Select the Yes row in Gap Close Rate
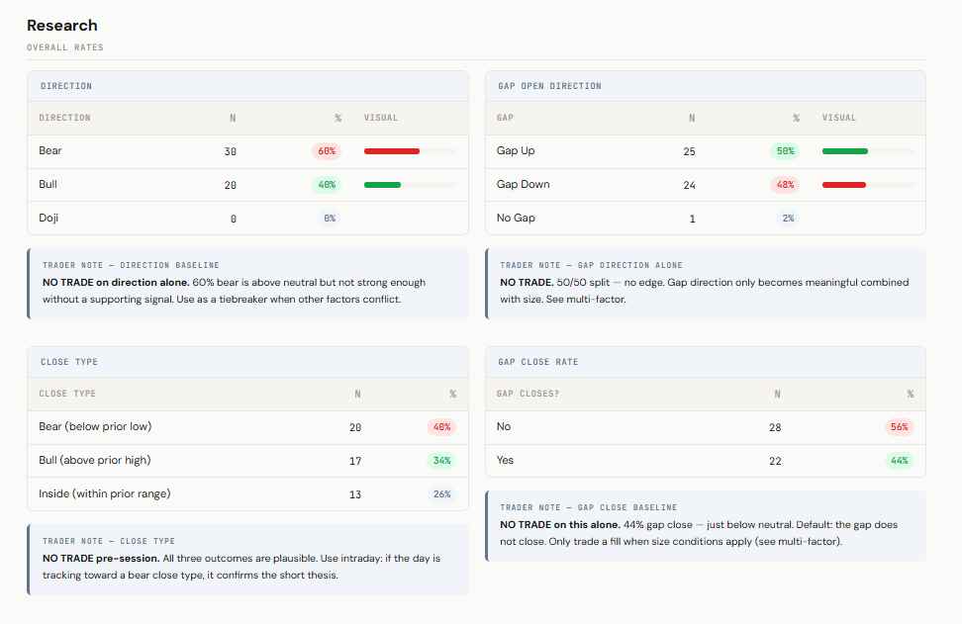The height and width of the screenshot is (624, 962). (506, 461)
